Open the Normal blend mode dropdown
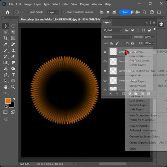Viewport: 167px width, 167px height. point(117,37)
